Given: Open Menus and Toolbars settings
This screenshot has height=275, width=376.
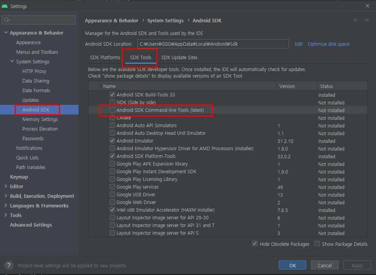Looking at the screenshot, I should coord(37,52).
